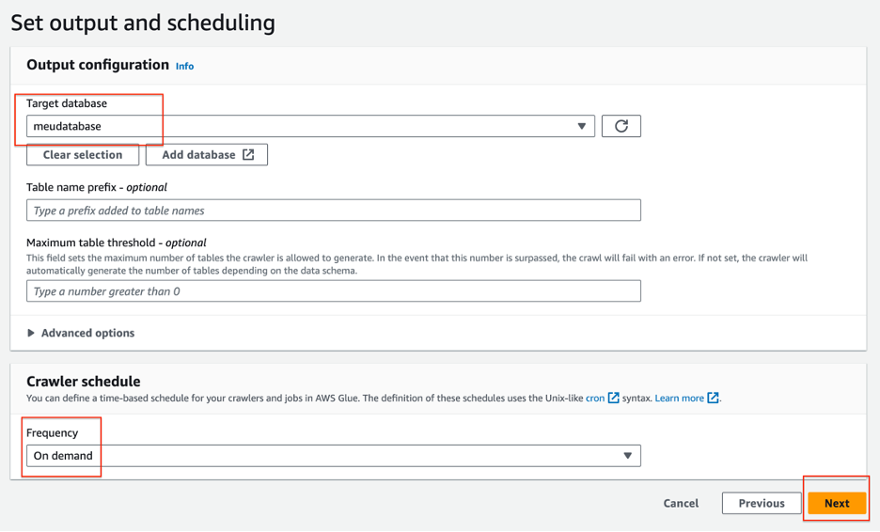Cancel the crawler setup
880x532 pixels.
681,503
